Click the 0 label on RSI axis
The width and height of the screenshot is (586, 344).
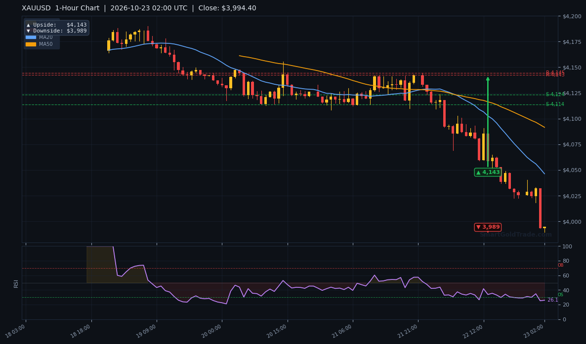tap(564, 320)
